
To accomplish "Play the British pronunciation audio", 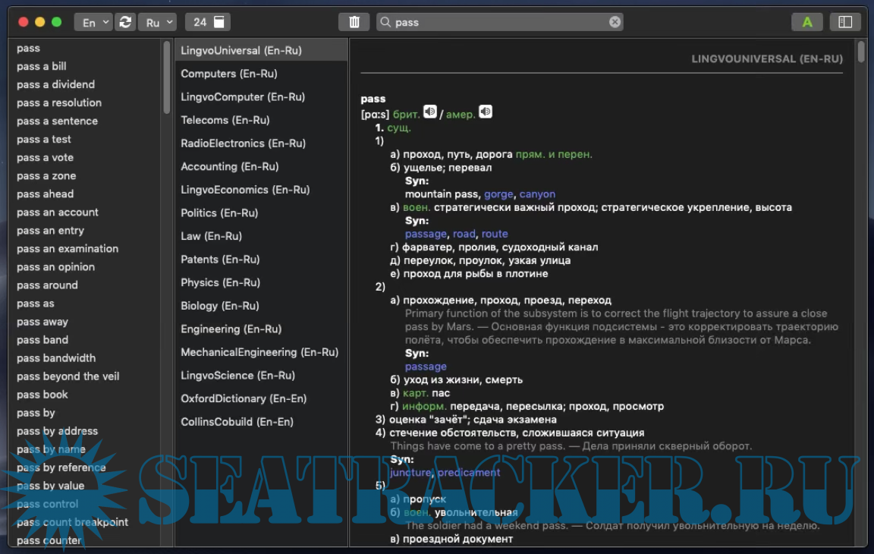I will (x=430, y=112).
